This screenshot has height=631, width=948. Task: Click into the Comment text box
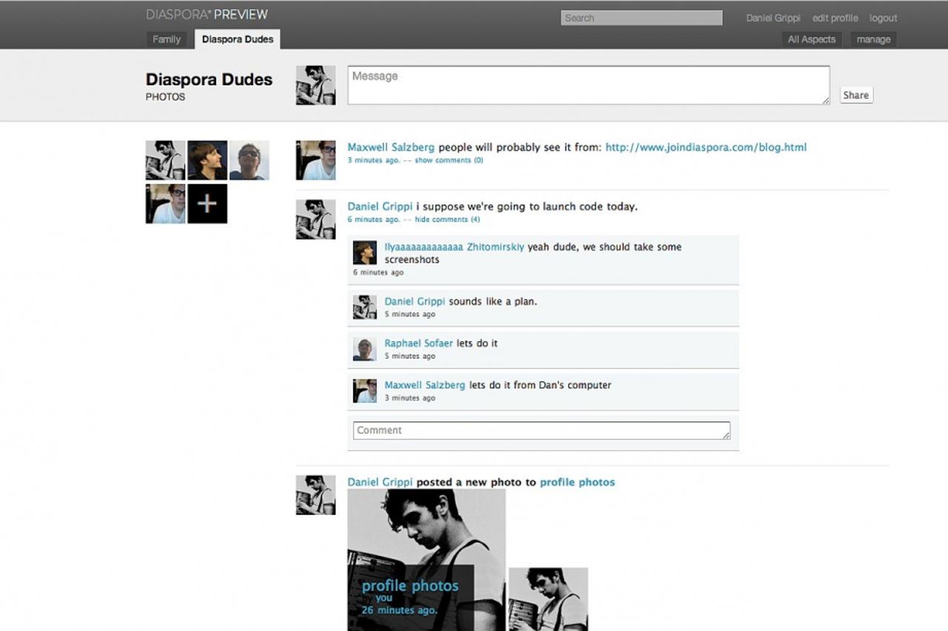tap(541, 431)
